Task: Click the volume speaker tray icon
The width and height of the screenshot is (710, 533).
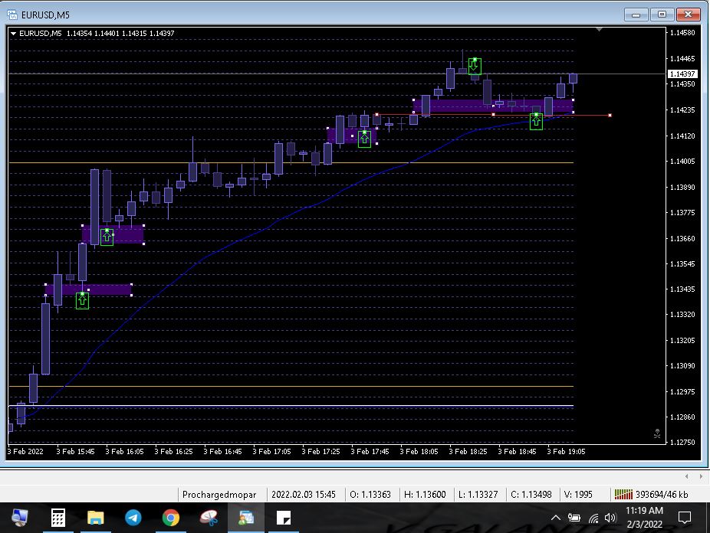Action: tap(610, 518)
